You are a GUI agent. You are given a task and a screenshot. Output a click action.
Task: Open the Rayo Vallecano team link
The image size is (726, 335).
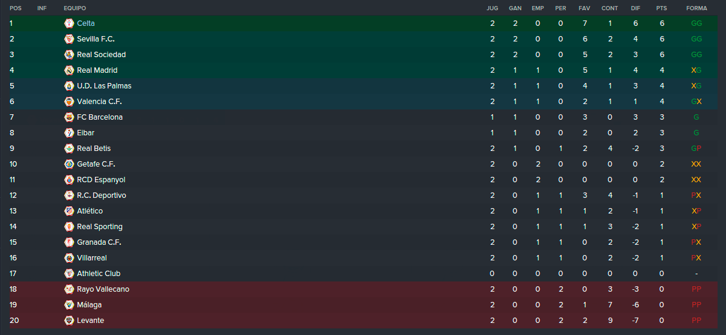click(x=103, y=289)
